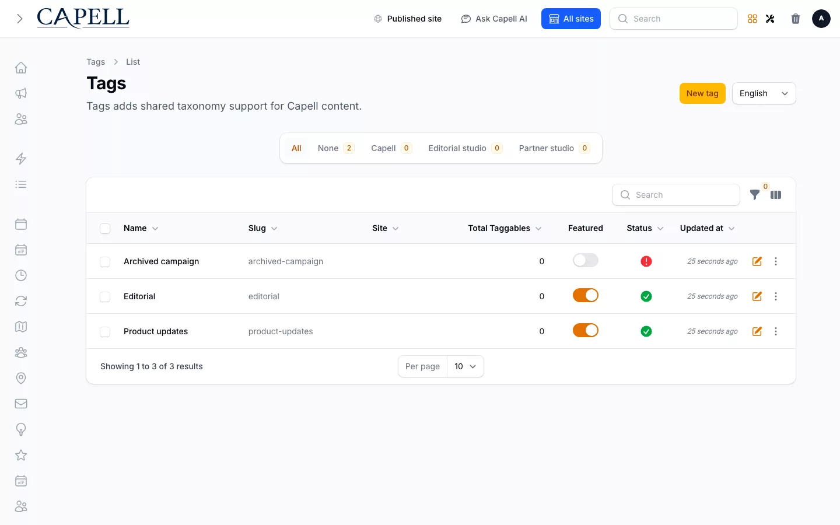Screen dimensions: 840x525
Task: Sort table by Slug column
Action: (x=262, y=228)
